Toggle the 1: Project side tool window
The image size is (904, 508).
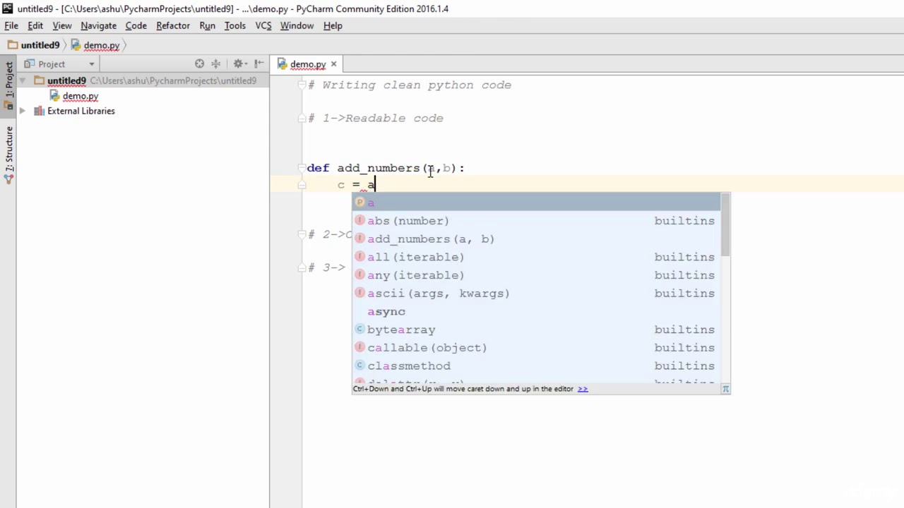point(9,85)
